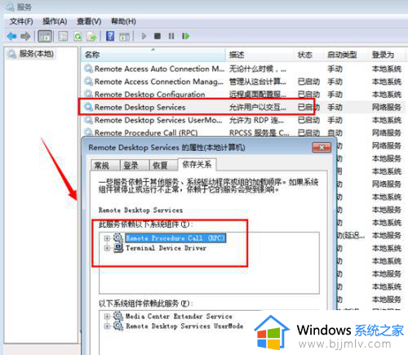Open the Help question-mark toolbar icon

click(x=110, y=36)
